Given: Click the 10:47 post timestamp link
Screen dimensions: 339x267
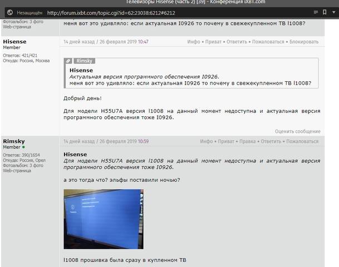Looking at the screenshot, I should pyautogui.click(x=143, y=42).
